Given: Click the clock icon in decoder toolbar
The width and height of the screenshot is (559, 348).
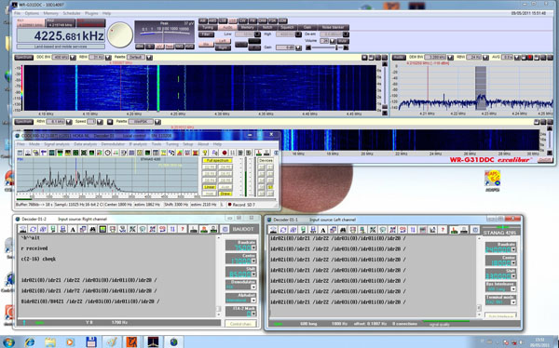Looking at the screenshot, I should (x=108, y=153).
